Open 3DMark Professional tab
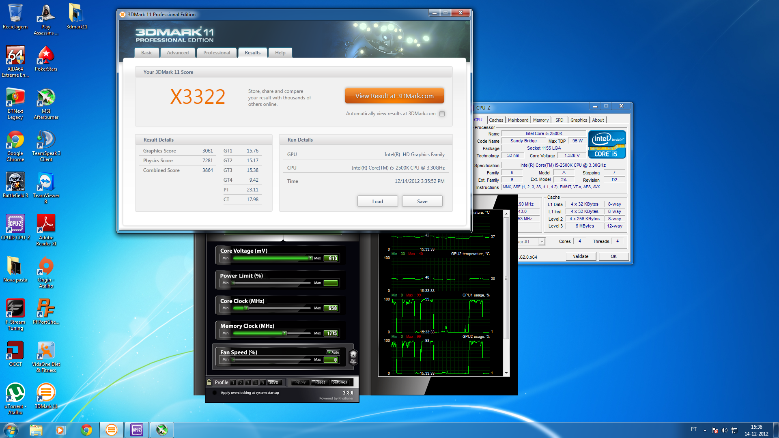779x438 pixels. 217,53
